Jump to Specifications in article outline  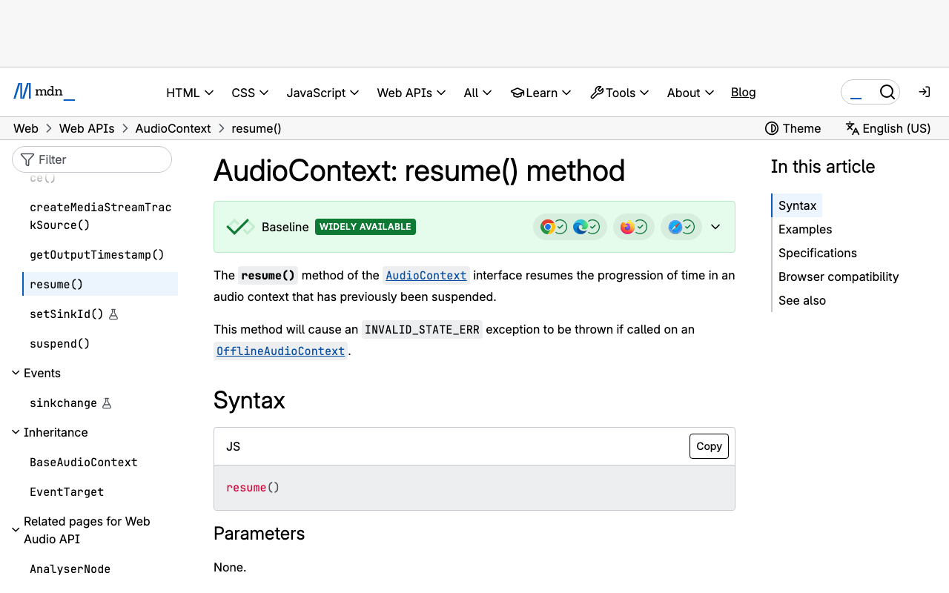point(818,253)
